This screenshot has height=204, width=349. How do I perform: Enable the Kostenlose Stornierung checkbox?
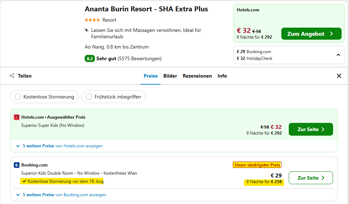tap(18, 97)
